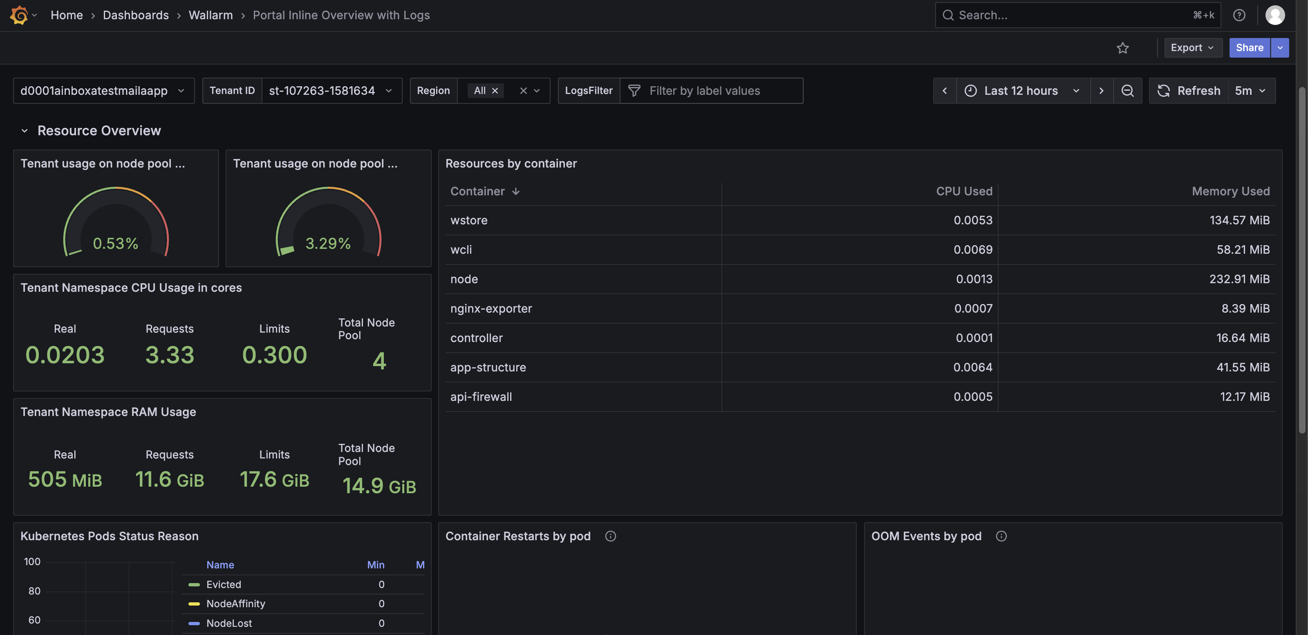Toggle NodeAffinity series in legend
The image size is (1308, 635).
click(235, 604)
